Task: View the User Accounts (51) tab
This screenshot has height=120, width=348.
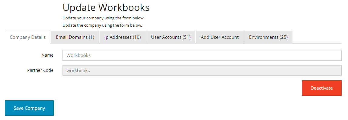Action: [171, 37]
